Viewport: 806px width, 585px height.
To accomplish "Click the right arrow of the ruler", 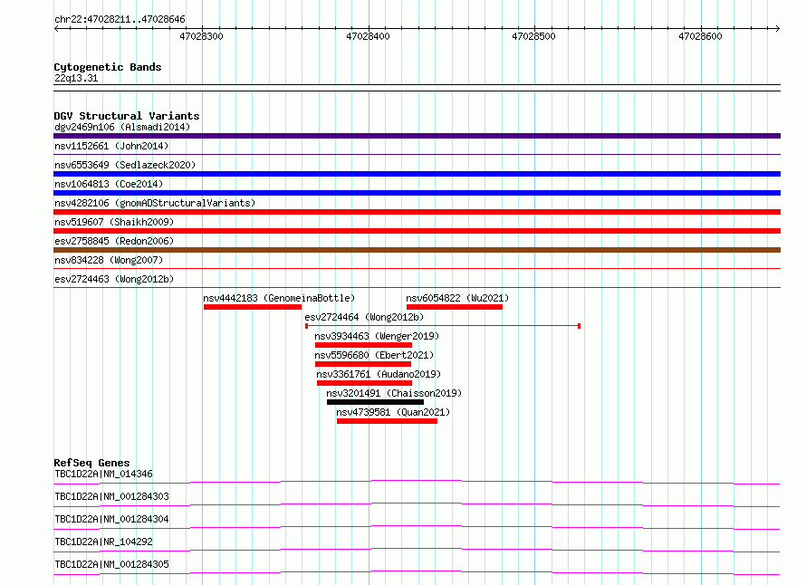I will (777, 29).
